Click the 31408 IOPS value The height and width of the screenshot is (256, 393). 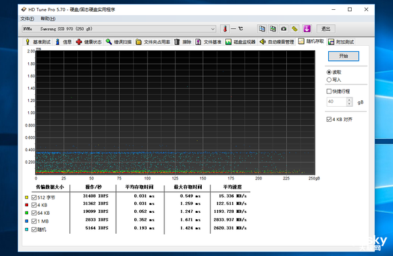click(96, 196)
